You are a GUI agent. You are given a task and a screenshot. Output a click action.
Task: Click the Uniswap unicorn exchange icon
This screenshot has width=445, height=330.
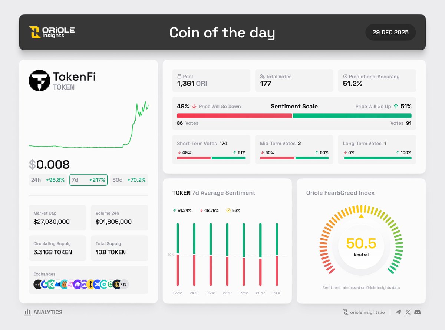71,284
